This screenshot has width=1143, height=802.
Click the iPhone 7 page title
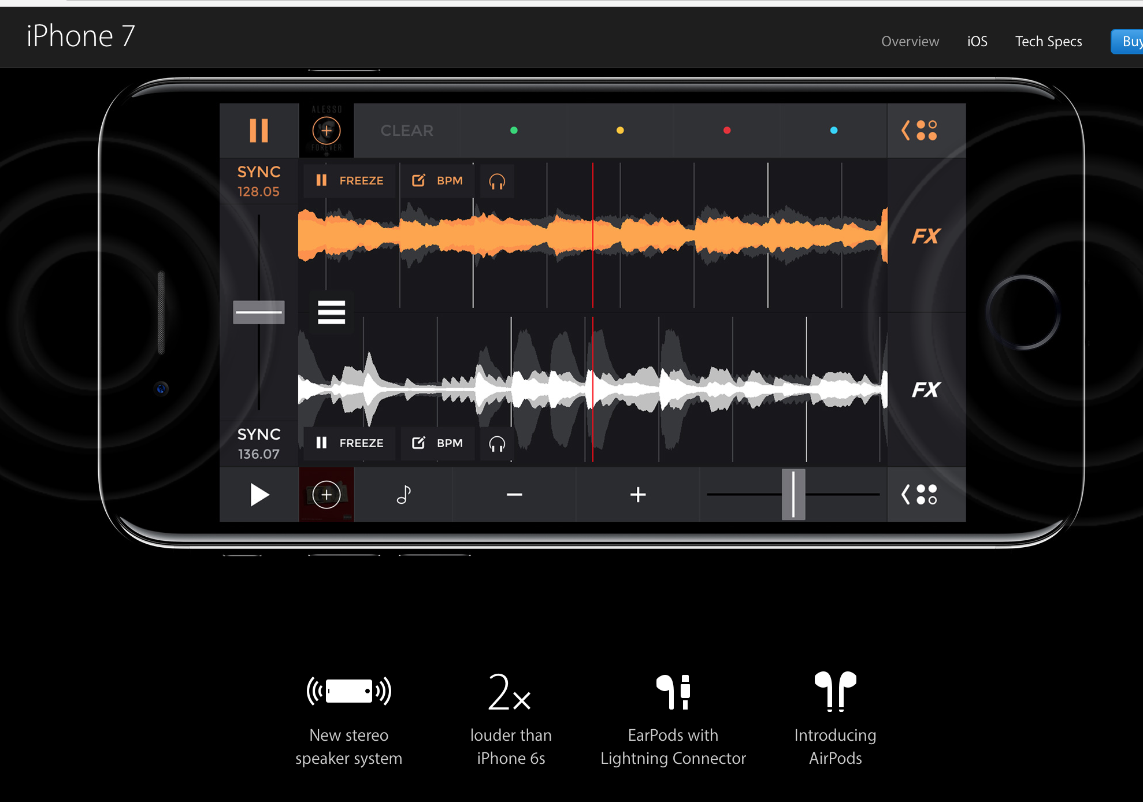81,36
